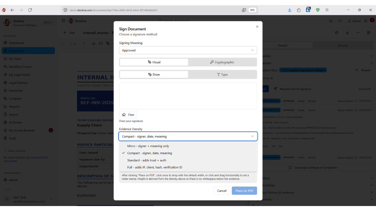
Task: Collapse the Signatures section chevron
Action: pyautogui.click(x=372, y=63)
